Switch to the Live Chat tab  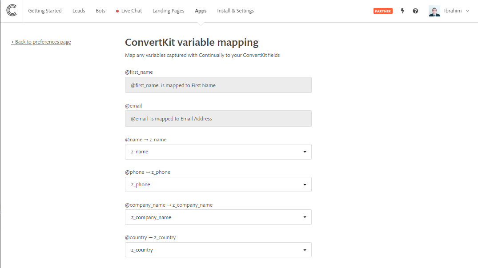click(129, 11)
